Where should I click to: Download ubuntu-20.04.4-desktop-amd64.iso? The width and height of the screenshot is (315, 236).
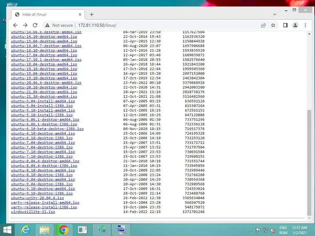tap(46, 83)
